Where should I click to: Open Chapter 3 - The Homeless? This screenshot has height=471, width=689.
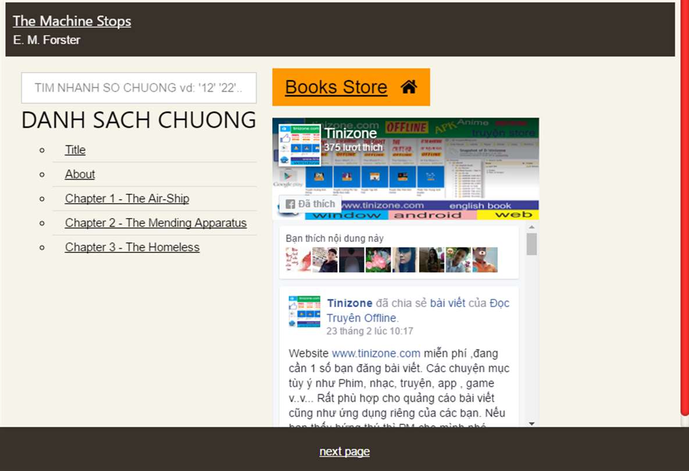[x=132, y=247]
